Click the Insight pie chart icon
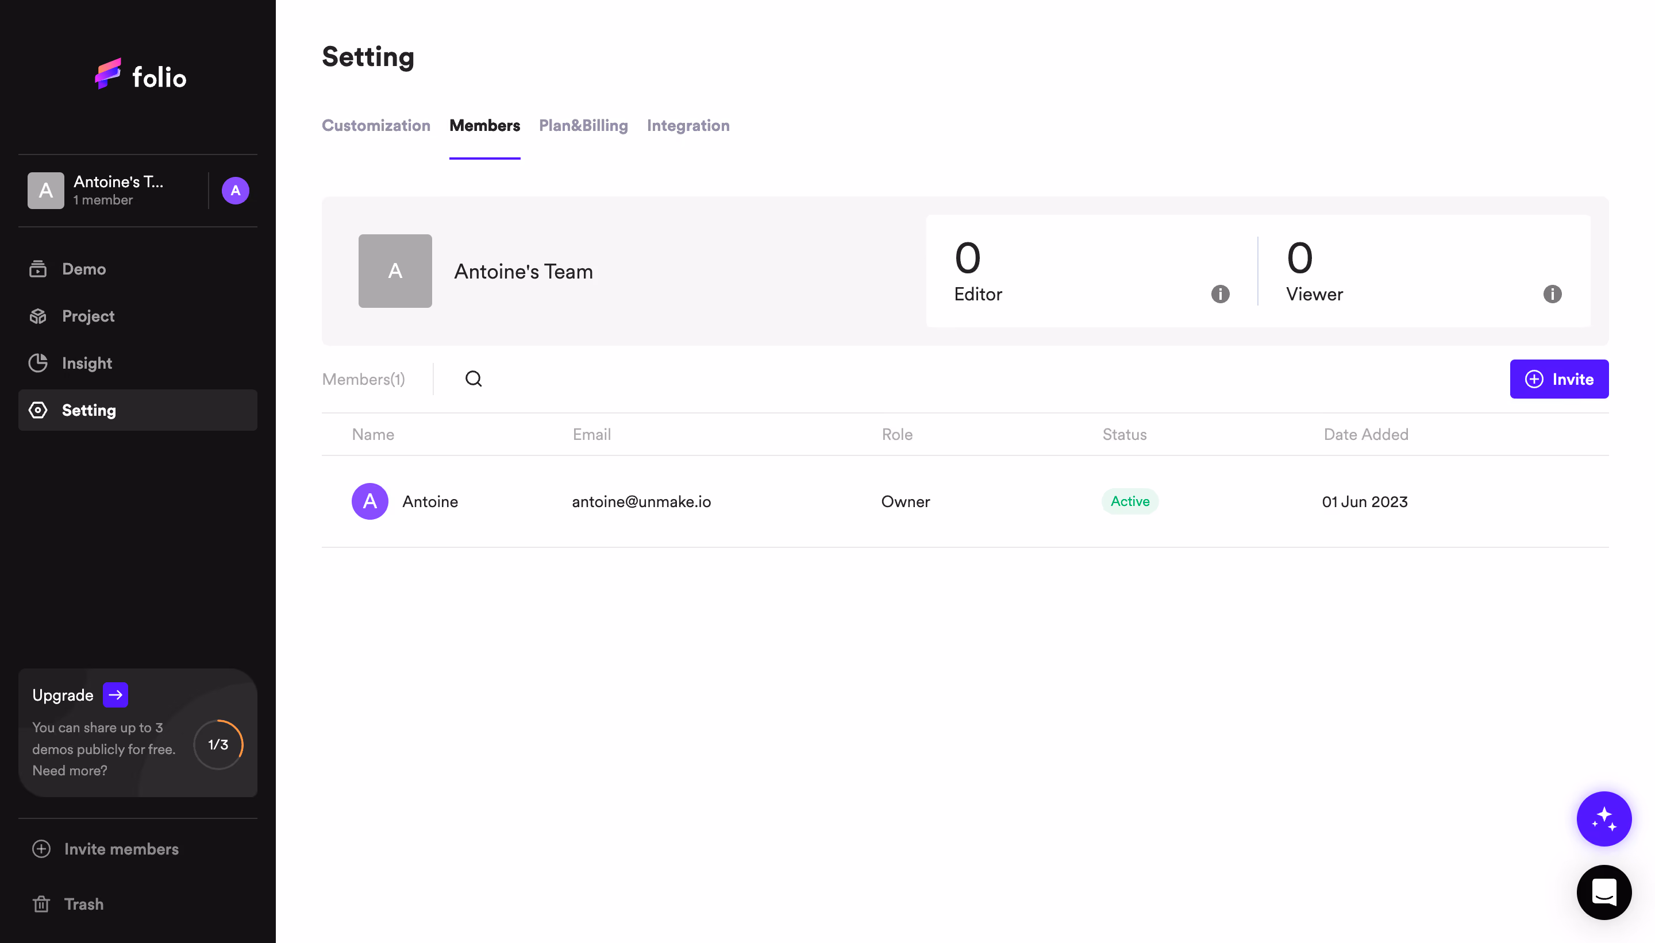This screenshot has height=943, width=1655. 39,363
